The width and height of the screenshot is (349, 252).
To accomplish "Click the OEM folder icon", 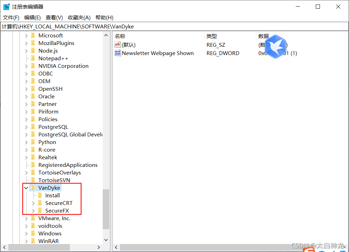I will [x=33, y=81].
